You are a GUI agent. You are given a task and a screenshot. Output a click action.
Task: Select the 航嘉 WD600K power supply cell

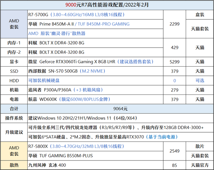pyautogui.click(x=95, y=100)
